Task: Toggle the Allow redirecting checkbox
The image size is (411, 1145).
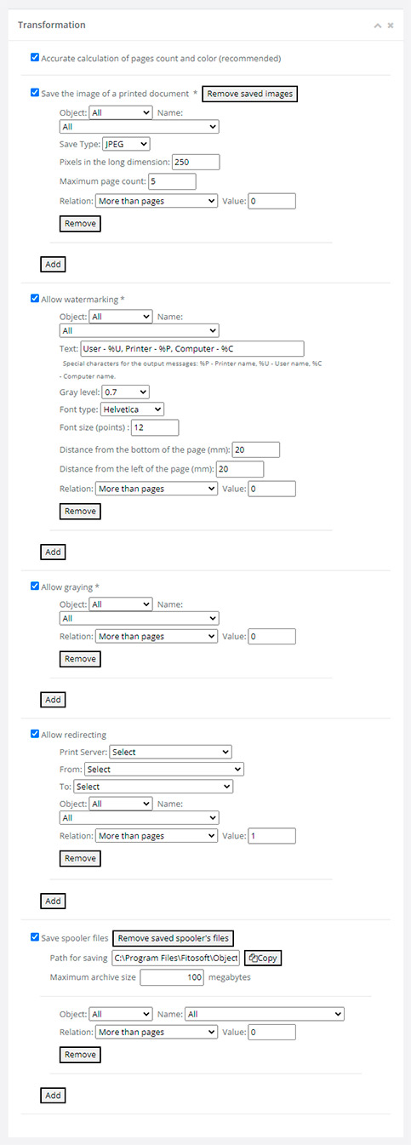Action: tap(35, 734)
